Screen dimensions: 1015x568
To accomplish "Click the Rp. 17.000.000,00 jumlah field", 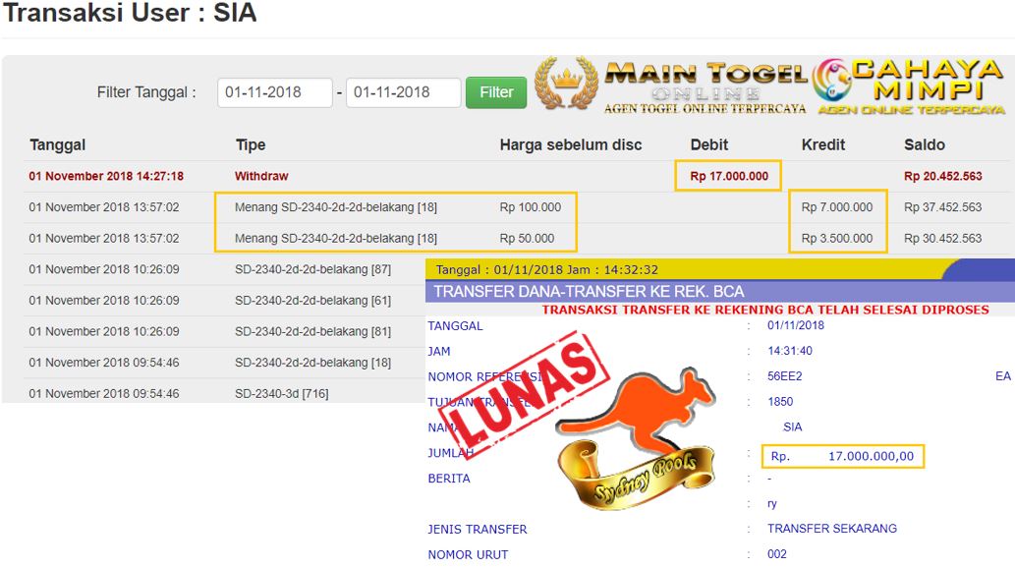I will (x=843, y=456).
